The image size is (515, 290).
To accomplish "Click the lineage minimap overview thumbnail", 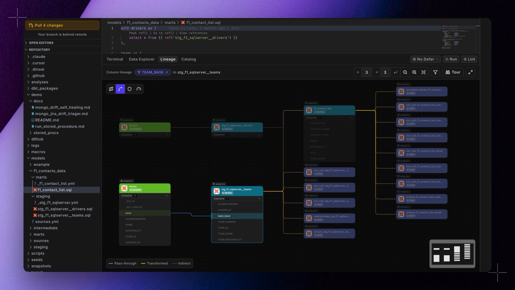I will coord(452,254).
